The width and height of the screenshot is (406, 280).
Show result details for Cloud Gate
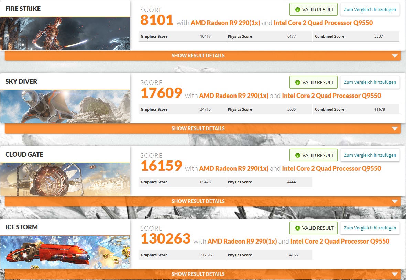pyautogui.click(x=203, y=201)
